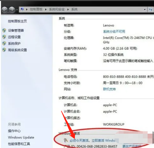Select the manufacturer value Lenovo

(109, 25)
